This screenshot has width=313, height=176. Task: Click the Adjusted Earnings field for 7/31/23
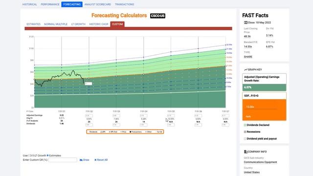point(116,115)
